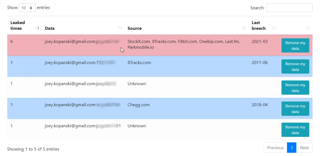Image resolution: width=322 pixels, height=156 pixels.
Task: Select the source list starting with StockX.com
Action: tap(184, 44)
